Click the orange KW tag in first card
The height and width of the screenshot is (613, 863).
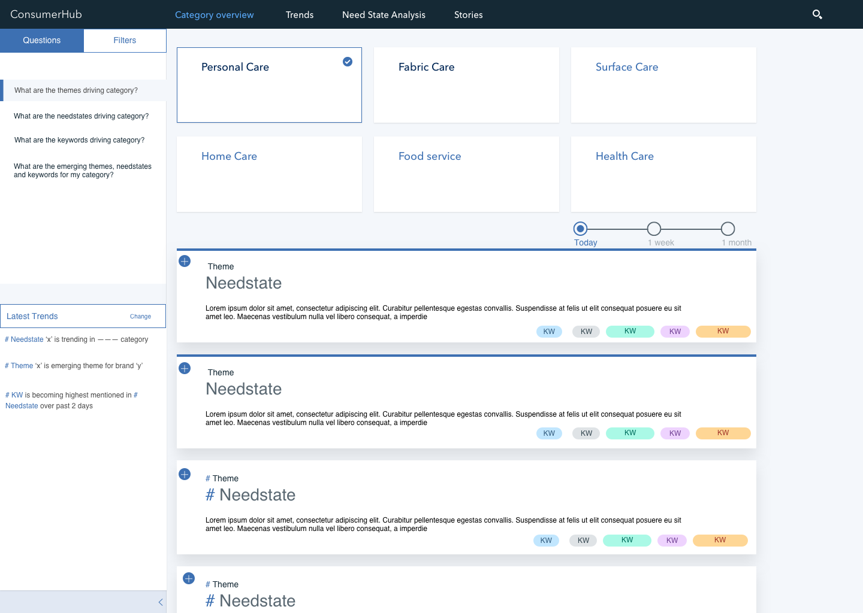click(723, 331)
